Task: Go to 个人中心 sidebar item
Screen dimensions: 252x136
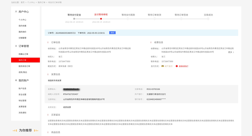Action: (x=22, y=20)
